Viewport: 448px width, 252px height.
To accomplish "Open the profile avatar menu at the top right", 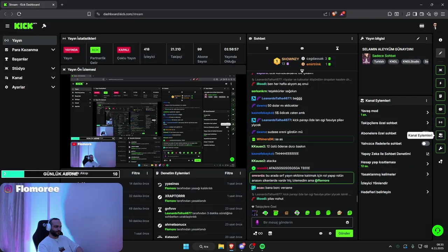I will pos(435,26).
